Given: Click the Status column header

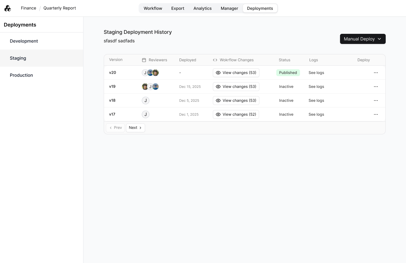Looking at the screenshot, I should [x=285, y=60].
